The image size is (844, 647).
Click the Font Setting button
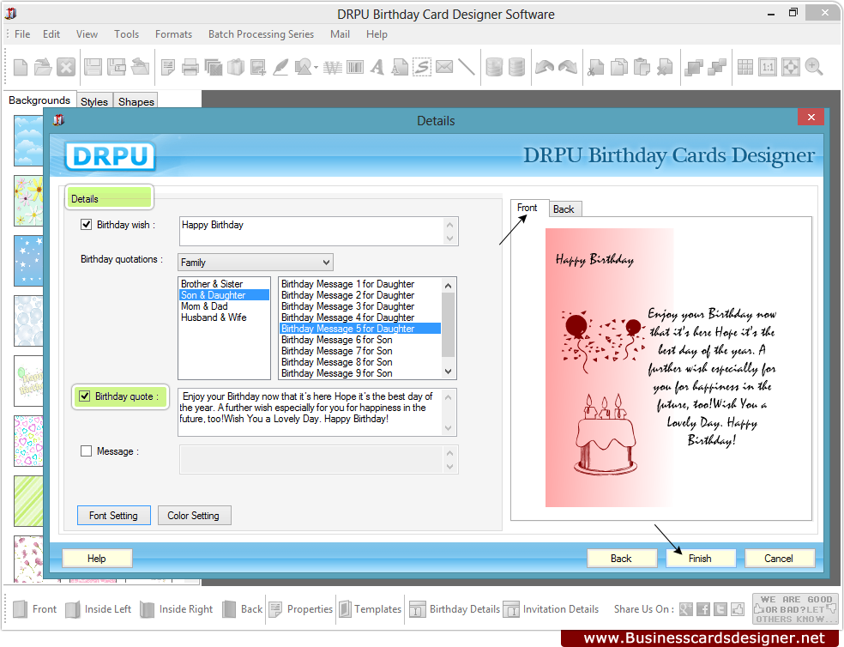(113, 516)
